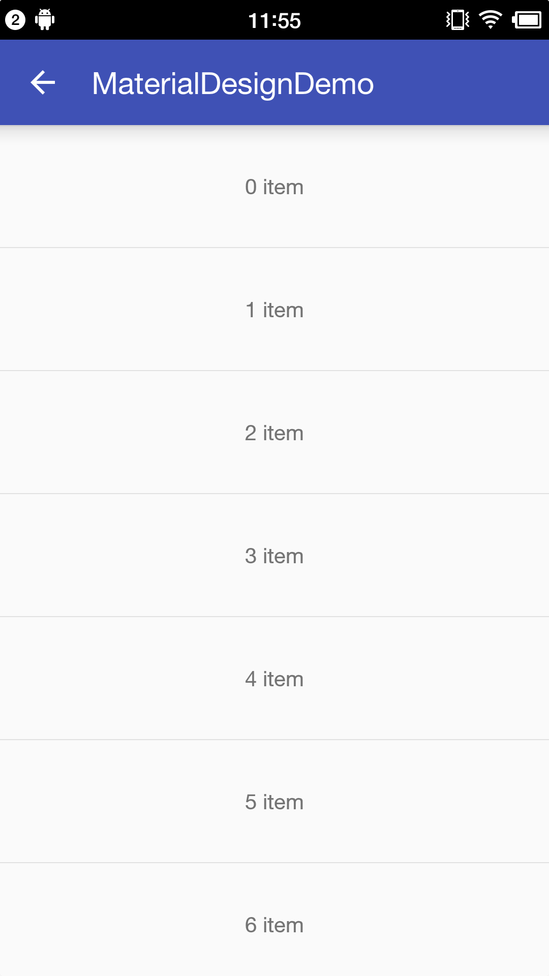The width and height of the screenshot is (549, 976).
Task: Open the "5 item" entry
Action: [x=274, y=802]
